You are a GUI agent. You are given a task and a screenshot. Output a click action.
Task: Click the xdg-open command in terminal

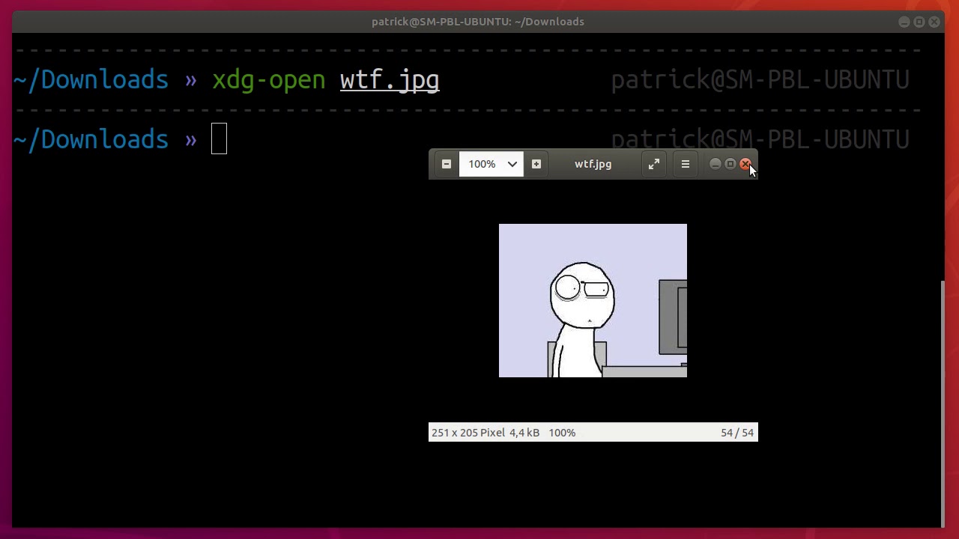268,80
